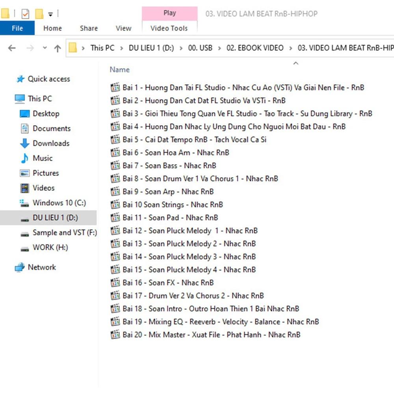Image resolution: width=394 pixels, height=394 pixels.
Task: Open WORK (H:) drive in sidebar
Action: (x=50, y=247)
